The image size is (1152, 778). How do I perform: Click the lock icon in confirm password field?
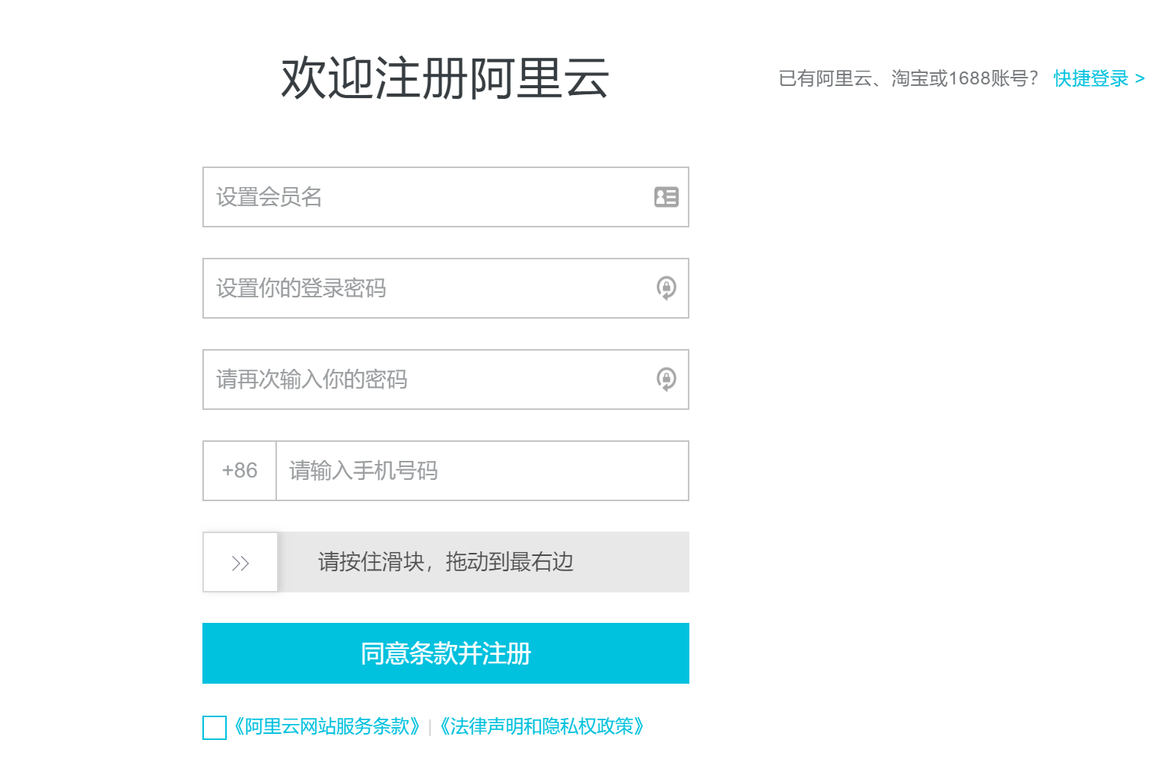[x=666, y=379]
